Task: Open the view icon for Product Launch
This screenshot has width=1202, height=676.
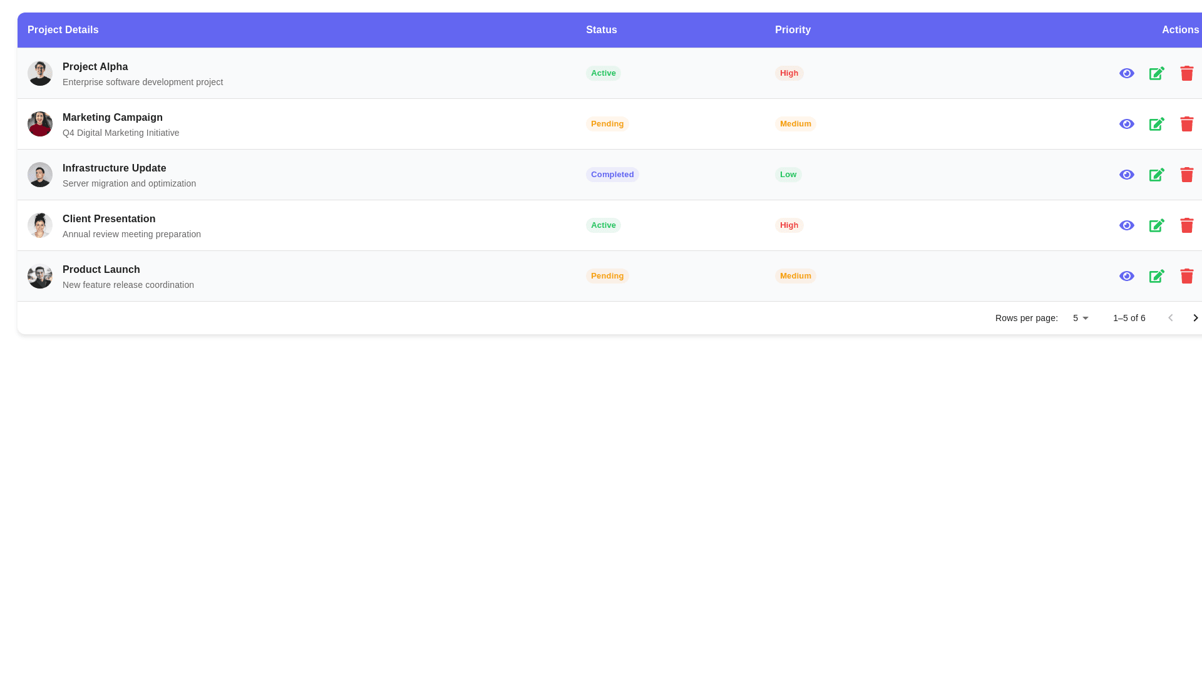Action: tap(1126, 276)
